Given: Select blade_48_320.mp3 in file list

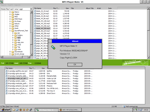Looking at the screenshot, I should click(x=43, y=36).
